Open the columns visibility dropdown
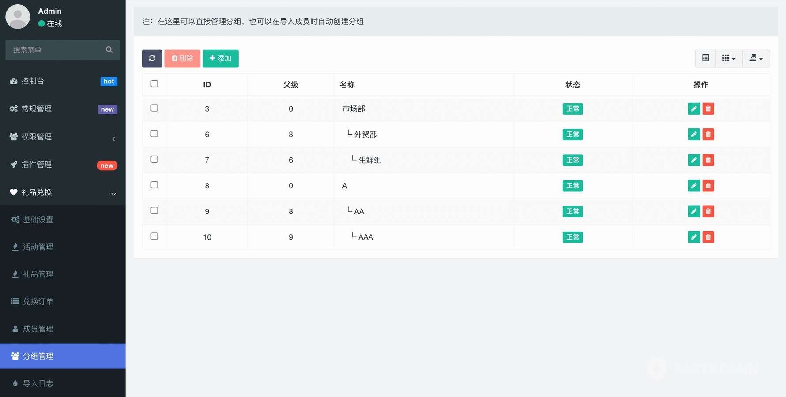 pos(729,58)
